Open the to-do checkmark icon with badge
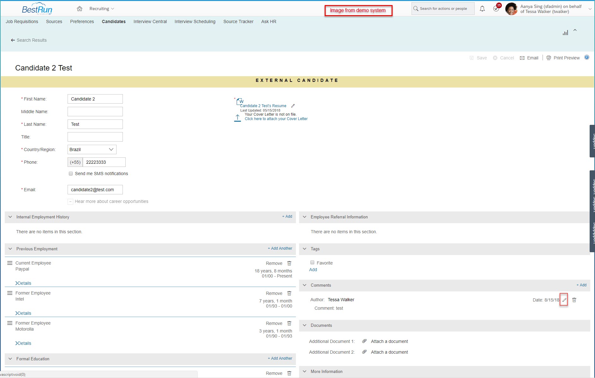 [x=496, y=8]
